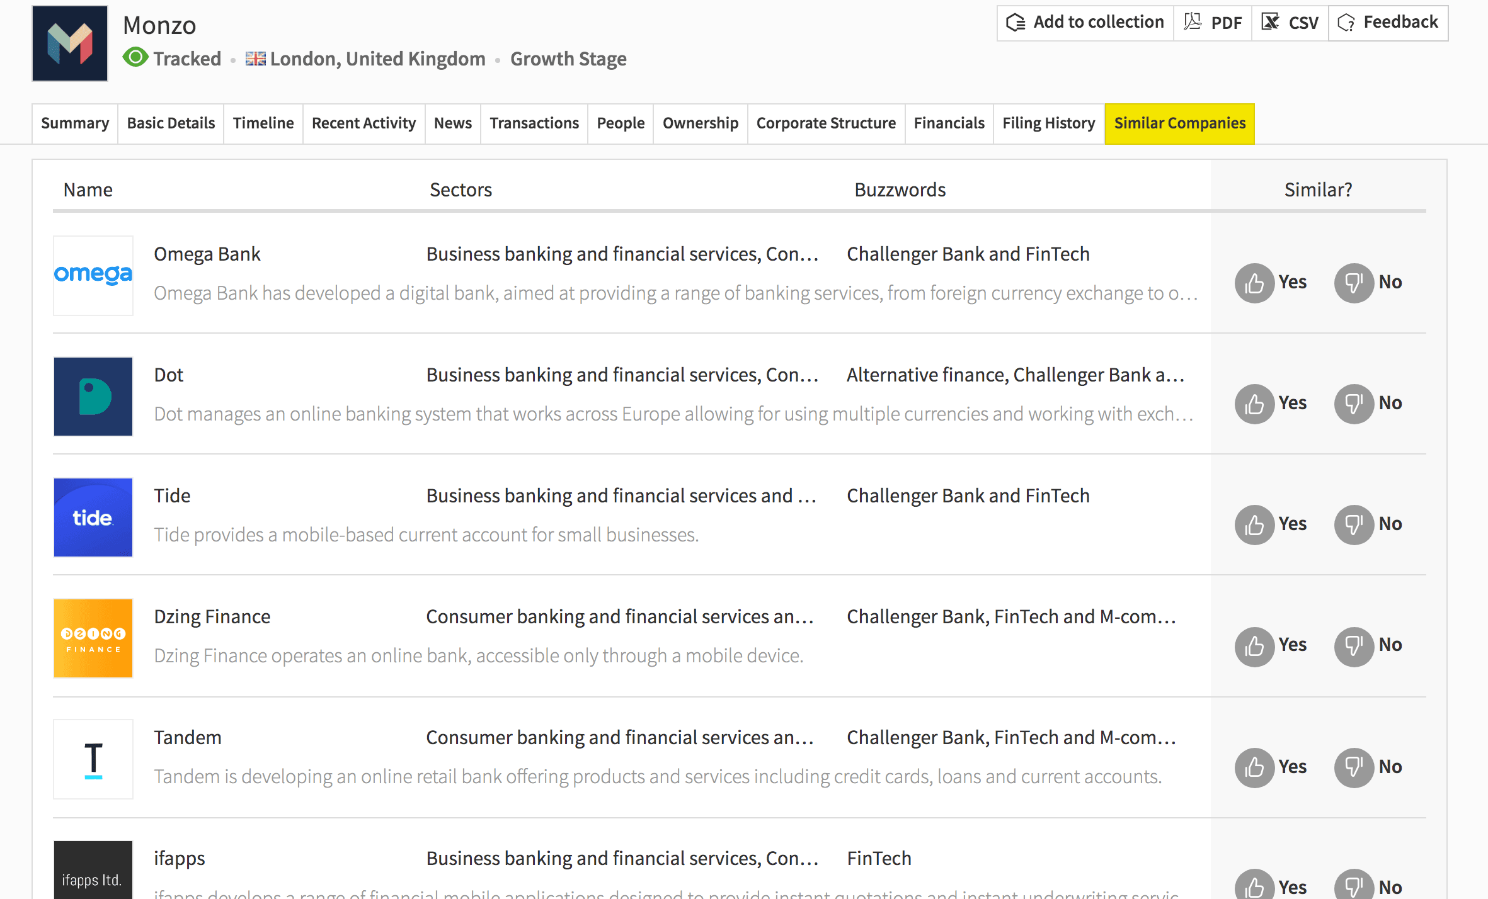Open the Omega Bank company name link
This screenshot has height=899, width=1488.
coord(207,254)
